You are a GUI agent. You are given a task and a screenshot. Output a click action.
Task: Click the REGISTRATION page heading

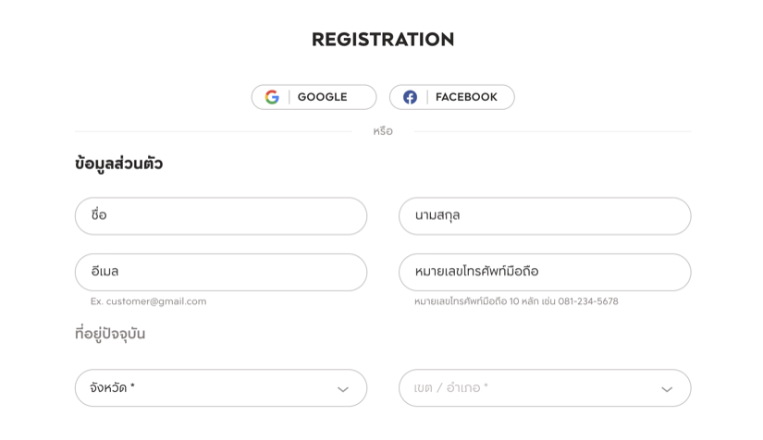pos(383,40)
